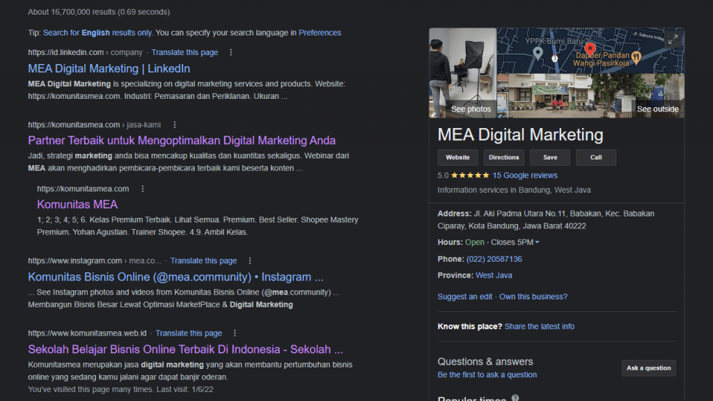
Task: Save MEA Digital Marketing place
Action: click(550, 157)
